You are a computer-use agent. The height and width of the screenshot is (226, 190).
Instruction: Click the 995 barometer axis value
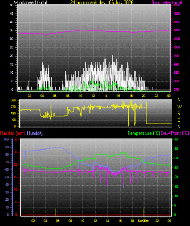point(176,56)
